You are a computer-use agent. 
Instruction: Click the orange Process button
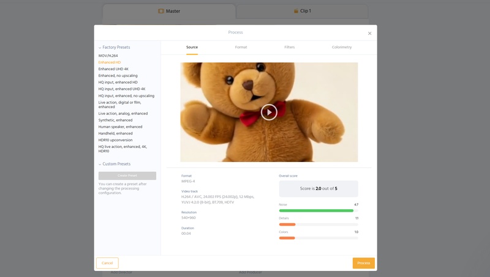click(363, 263)
